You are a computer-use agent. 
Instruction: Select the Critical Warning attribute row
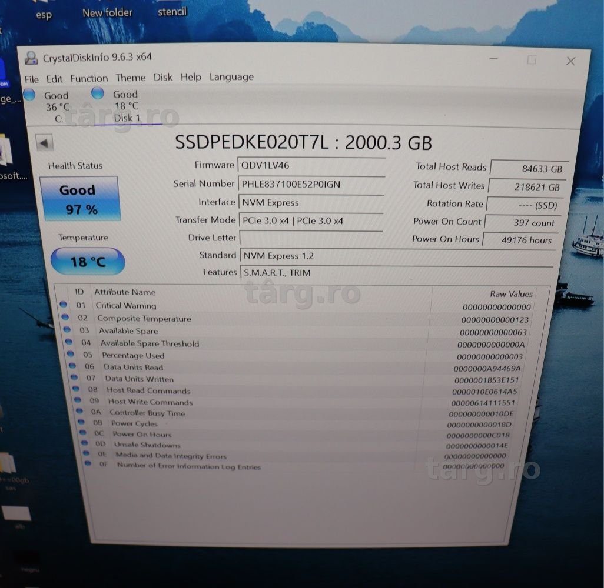click(297, 306)
